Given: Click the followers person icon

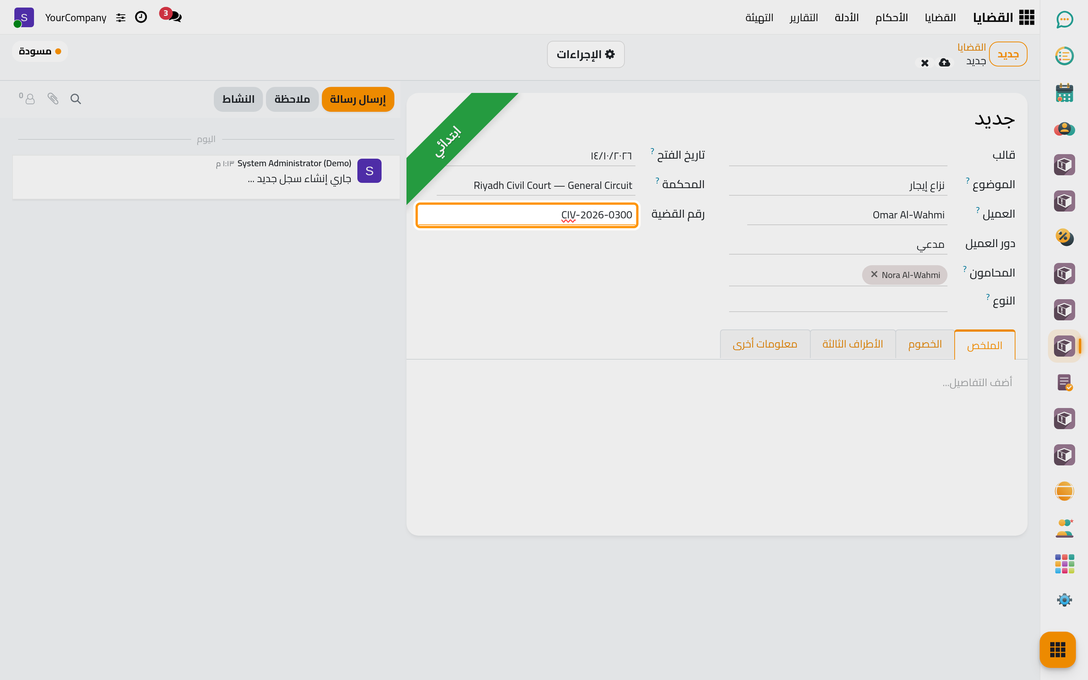Looking at the screenshot, I should 27,99.
